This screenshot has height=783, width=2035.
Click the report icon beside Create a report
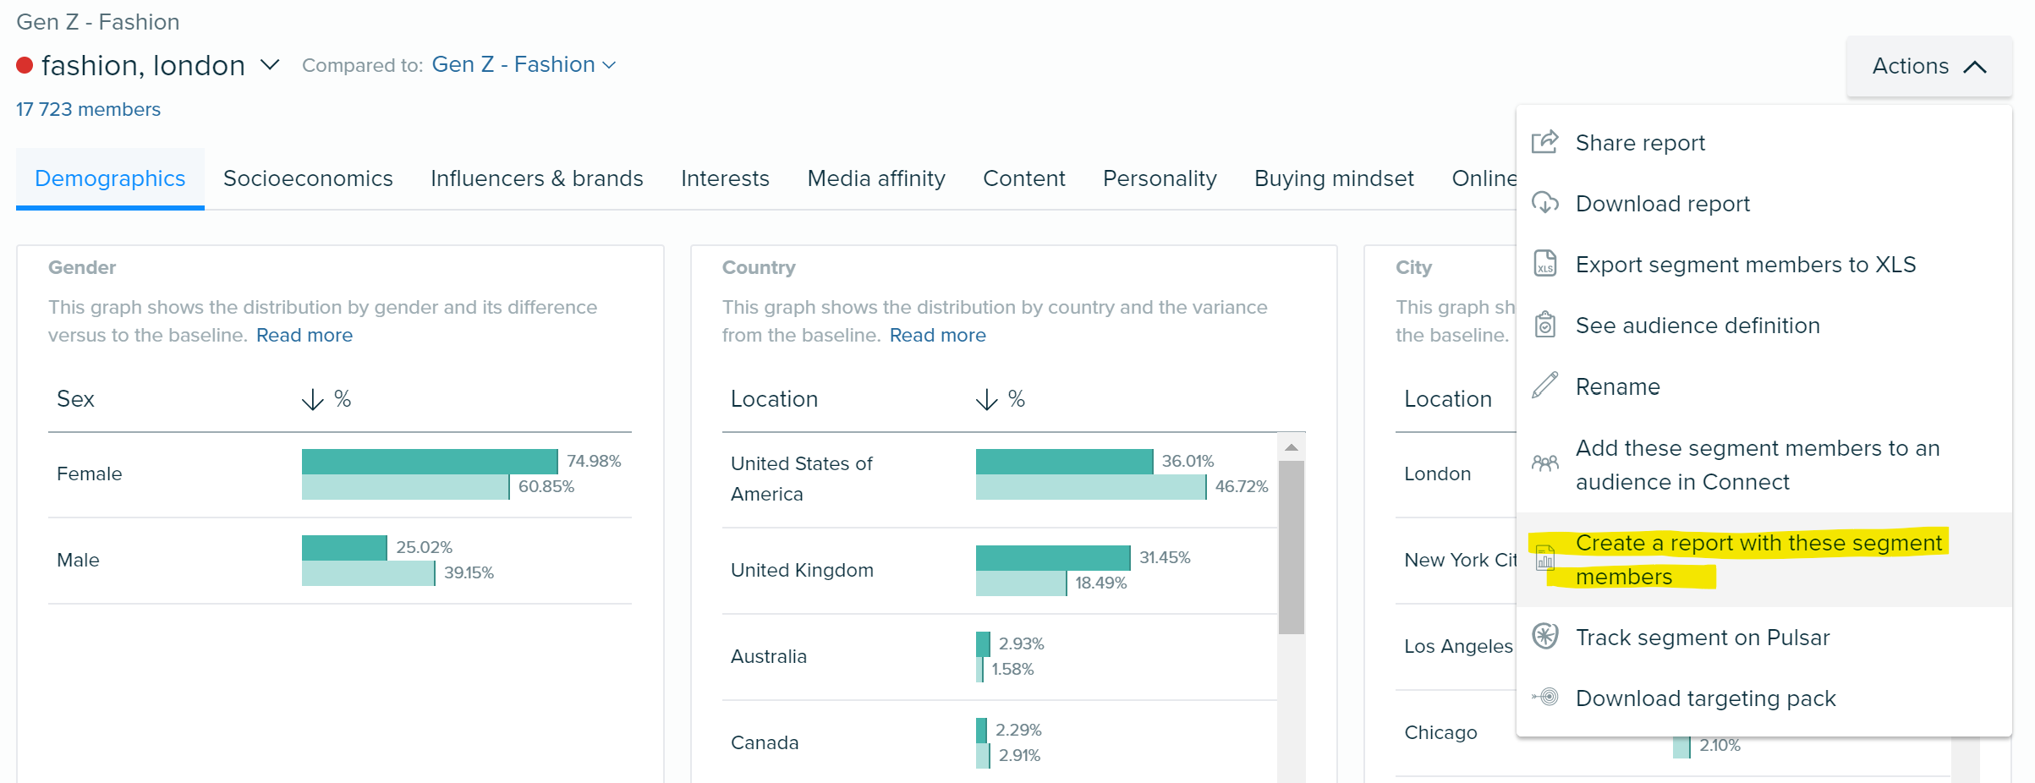1544,558
